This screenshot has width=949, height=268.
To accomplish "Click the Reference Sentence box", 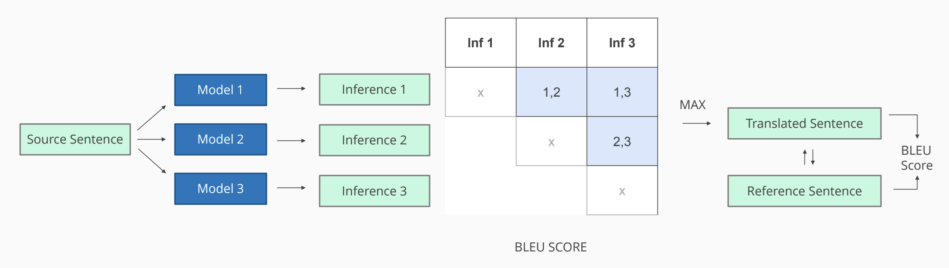I will (x=804, y=191).
